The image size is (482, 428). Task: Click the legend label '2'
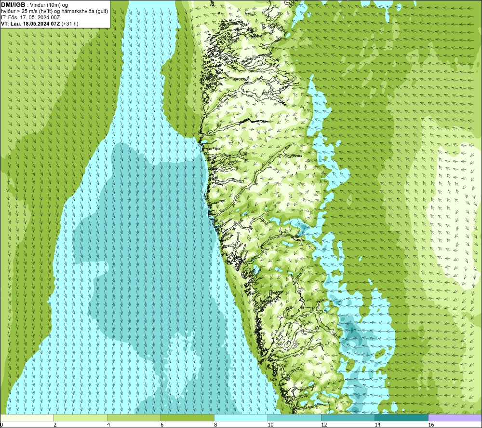55,425
